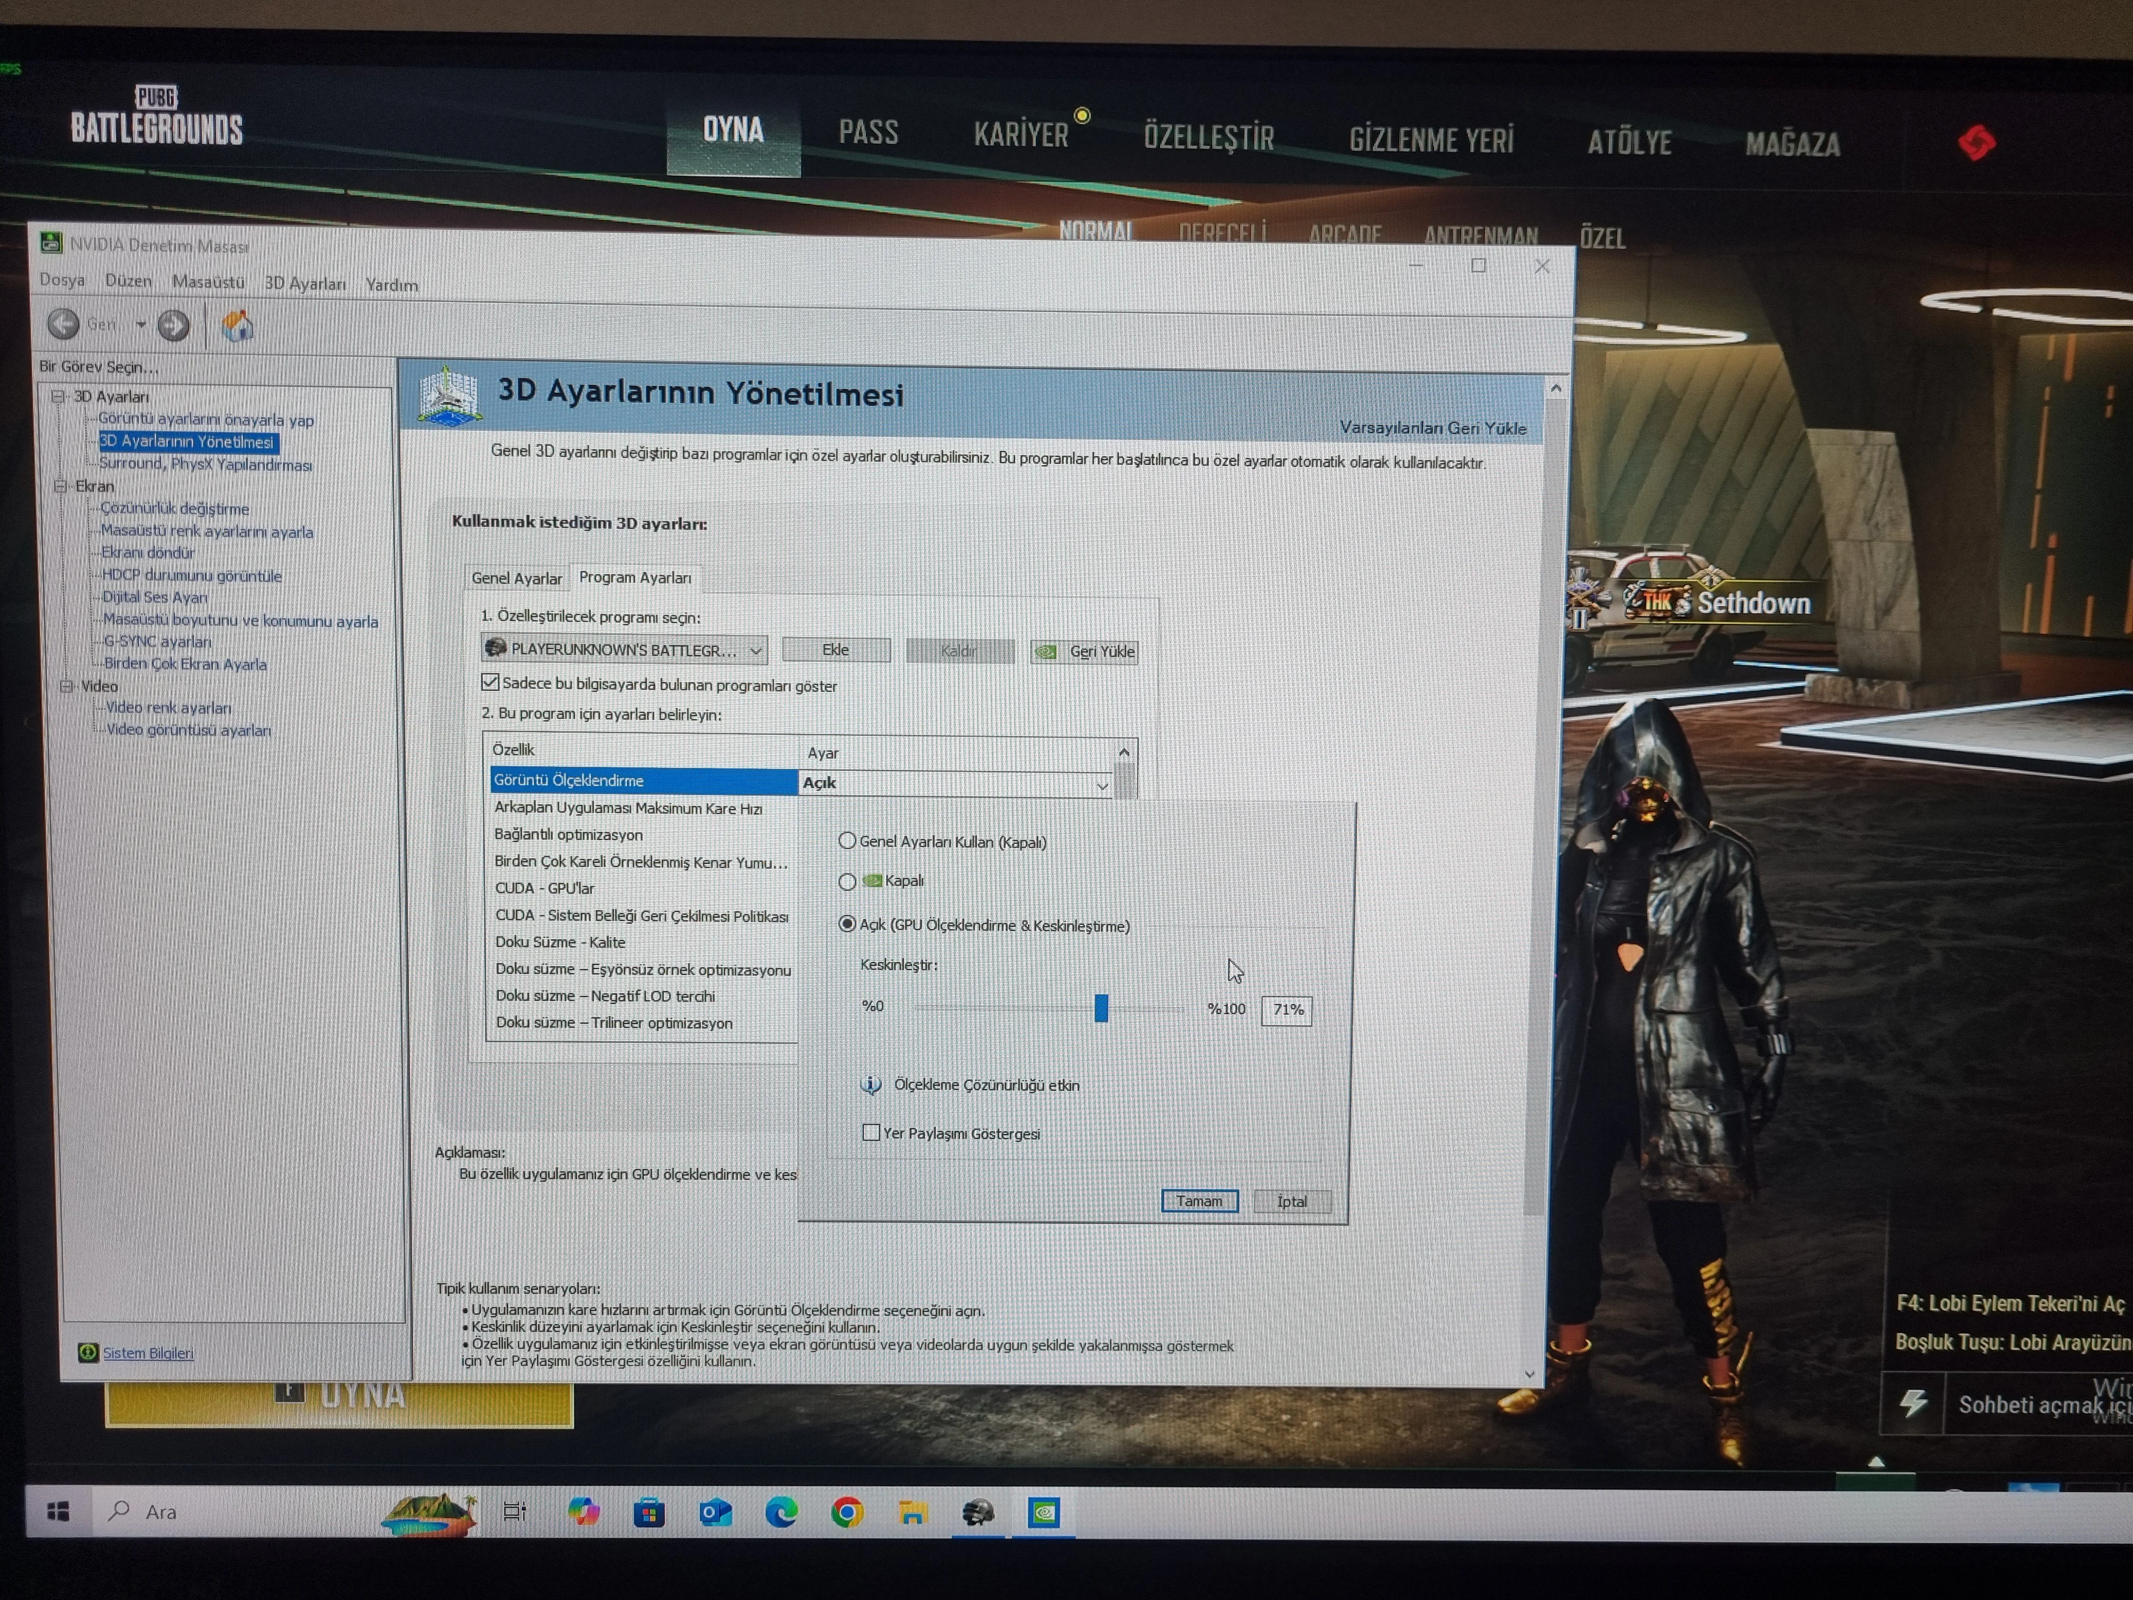Open the Sistem Bilgileri link
Image resolution: width=2133 pixels, height=1600 pixels.
(x=148, y=1353)
